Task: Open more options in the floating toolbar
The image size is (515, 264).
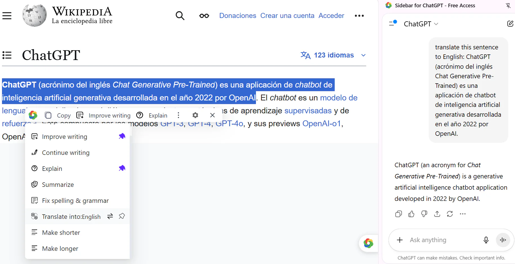Action: coord(178,115)
